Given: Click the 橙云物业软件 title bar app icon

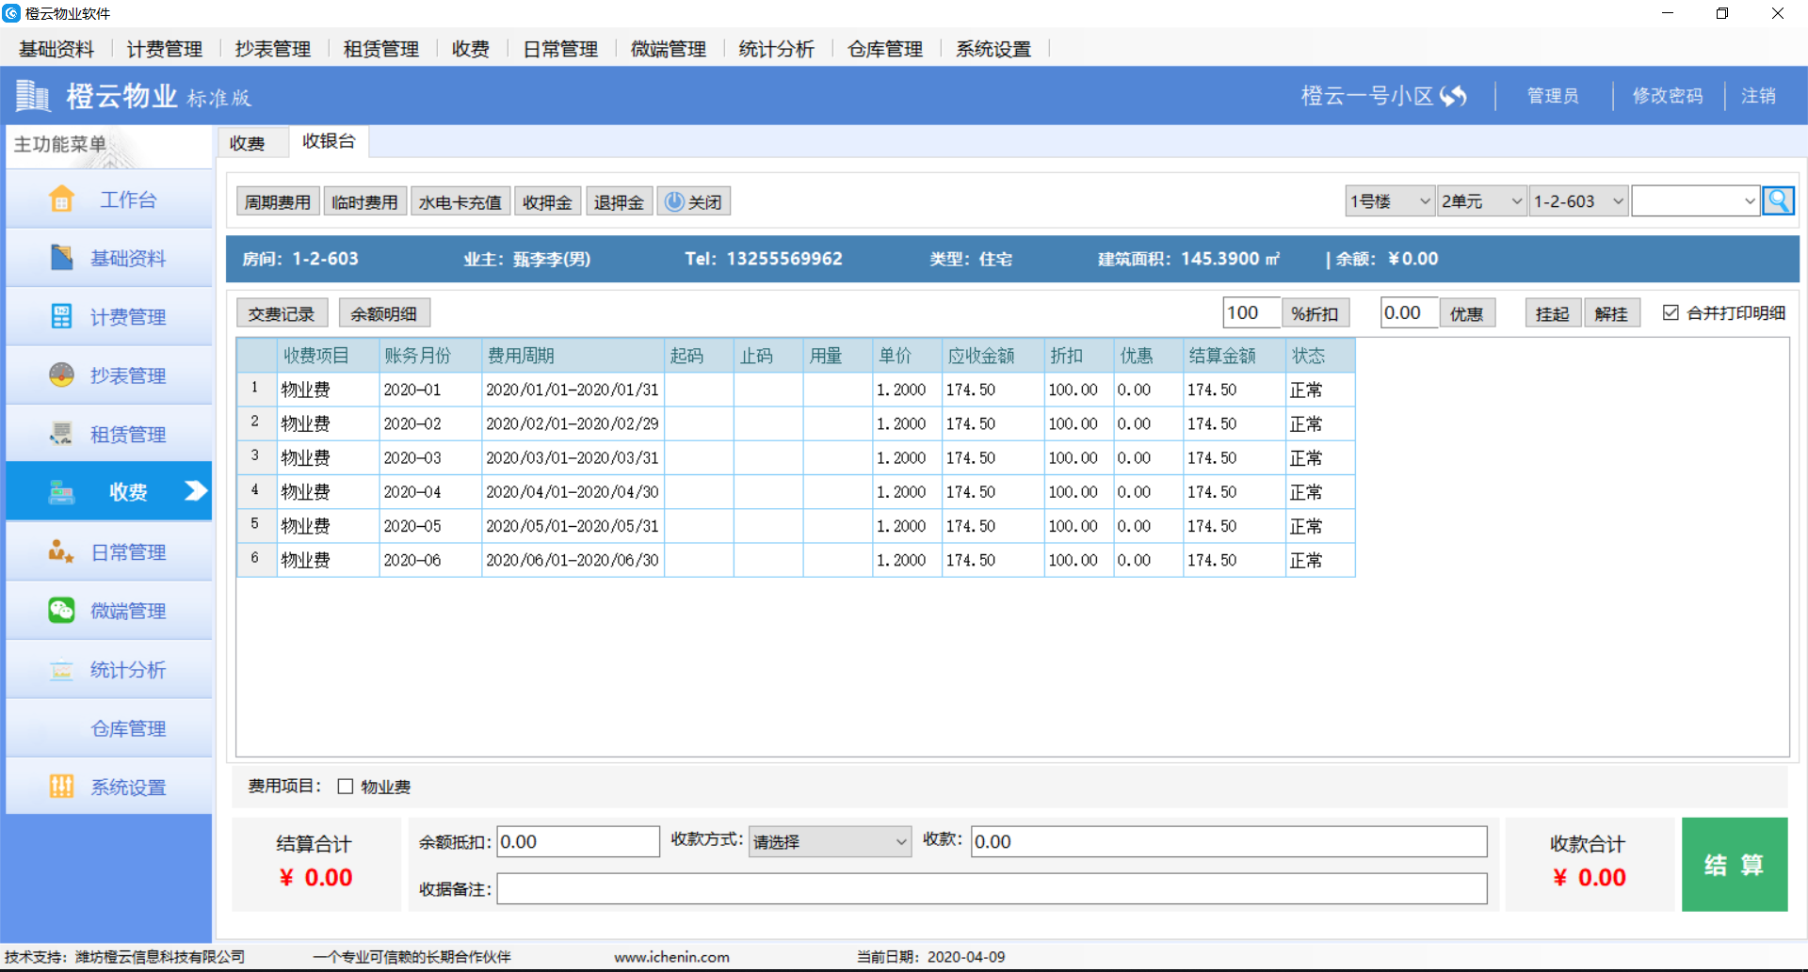Looking at the screenshot, I should click(x=11, y=13).
